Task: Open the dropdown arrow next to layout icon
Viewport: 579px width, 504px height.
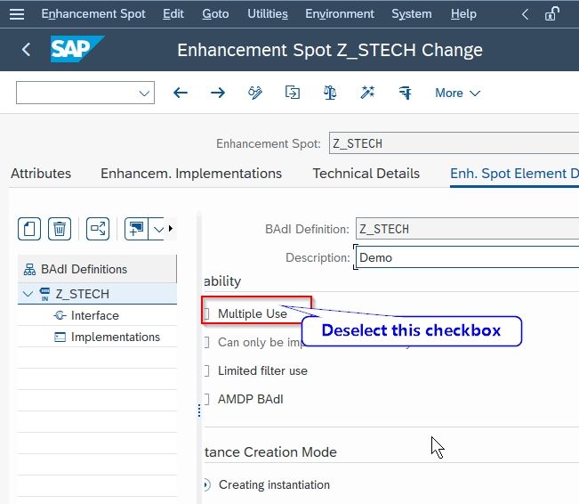Action: 158,229
